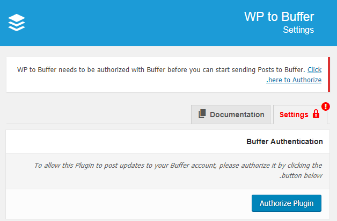Click the red error stripe on notice
Screen dimensions: 337x221
tap(329, 75)
